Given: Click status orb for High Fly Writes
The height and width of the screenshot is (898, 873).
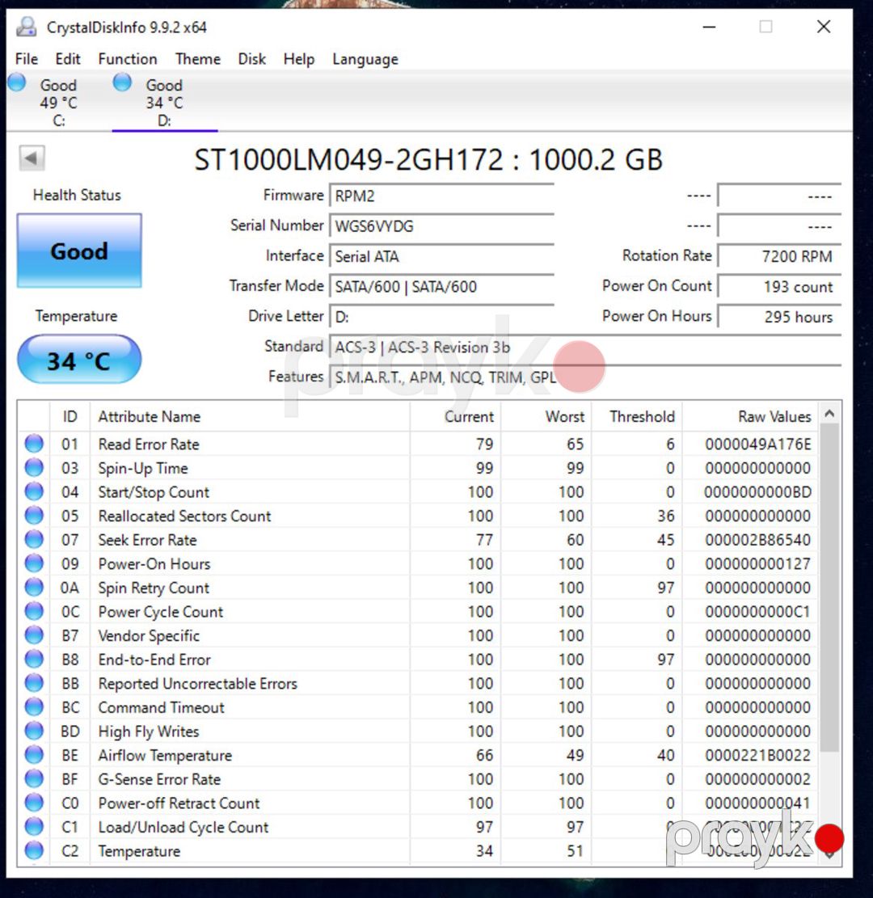Looking at the screenshot, I should (35, 731).
